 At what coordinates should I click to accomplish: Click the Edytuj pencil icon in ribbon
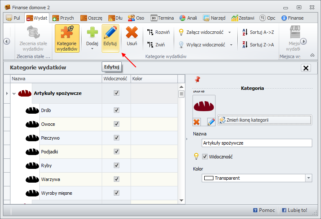tap(110, 33)
